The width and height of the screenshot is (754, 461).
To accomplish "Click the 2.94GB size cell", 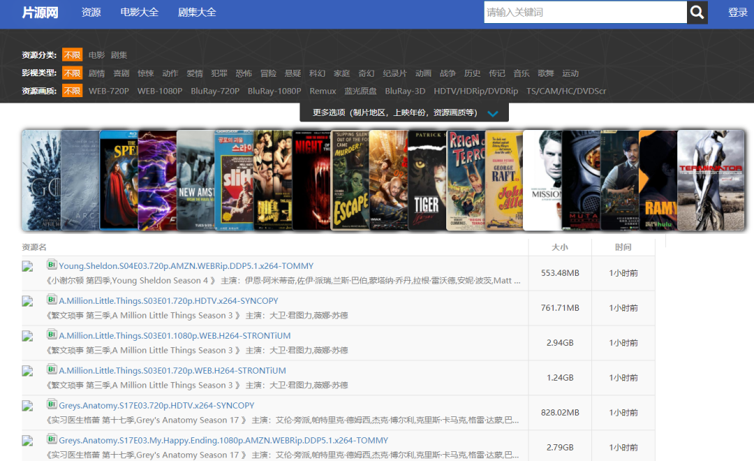I will [x=560, y=343].
